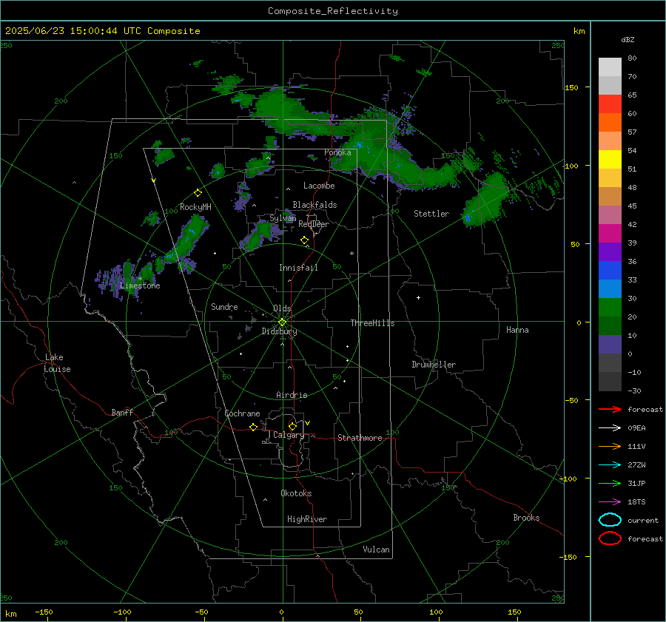Click the current legend text
Image resolution: width=666 pixels, height=622 pixels.
(643, 520)
